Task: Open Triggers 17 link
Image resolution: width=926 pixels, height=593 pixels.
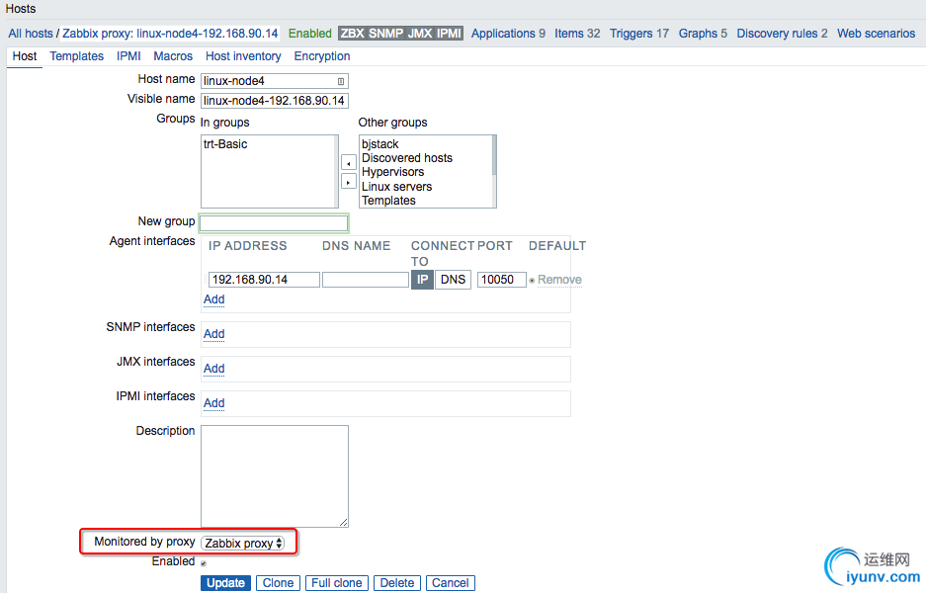Action: click(639, 34)
